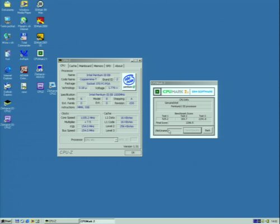280x224 pixels.
Task: Launch Windows Media Player desktop shortcut
Action: 24,7
